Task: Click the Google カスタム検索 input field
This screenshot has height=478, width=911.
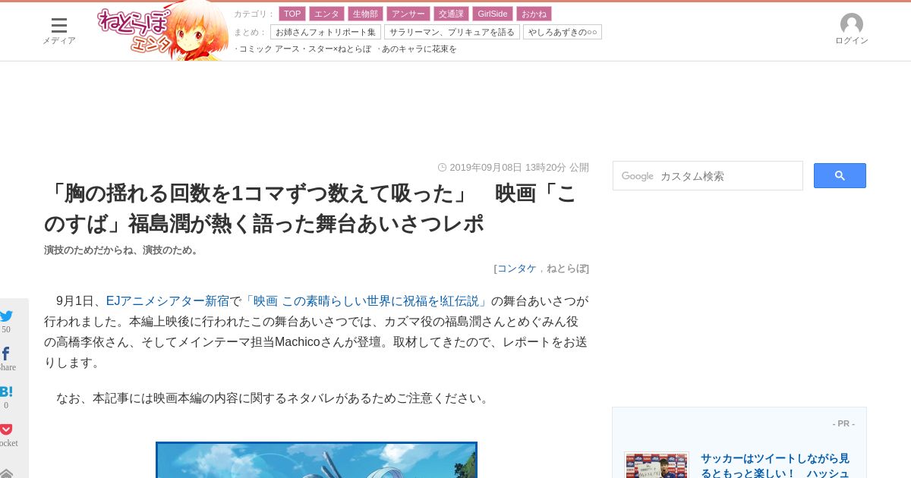Action: [708, 176]
